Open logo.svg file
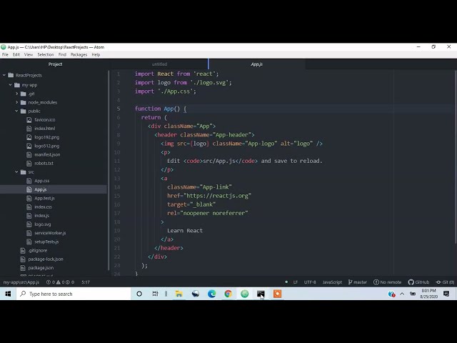The height and width of the screenshot is (343, 457). pyautogui.click(x=43, y=224)
